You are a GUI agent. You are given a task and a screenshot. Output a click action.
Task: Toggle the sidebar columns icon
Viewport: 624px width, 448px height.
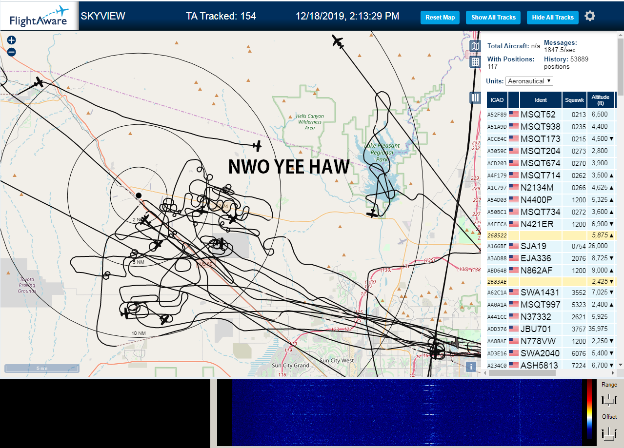pos(475,97)
